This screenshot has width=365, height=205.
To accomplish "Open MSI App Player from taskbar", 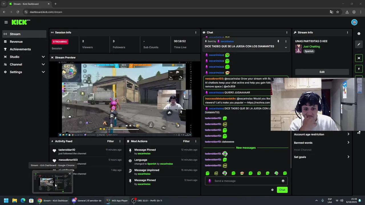I will click(117, 200).
